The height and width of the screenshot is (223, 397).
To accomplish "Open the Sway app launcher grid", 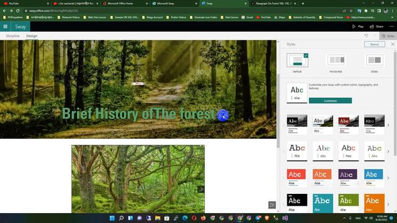I will [x=6, y=27].
